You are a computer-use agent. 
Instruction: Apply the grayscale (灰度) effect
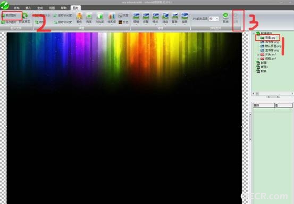pyautogui.click(x=123, y=15)
